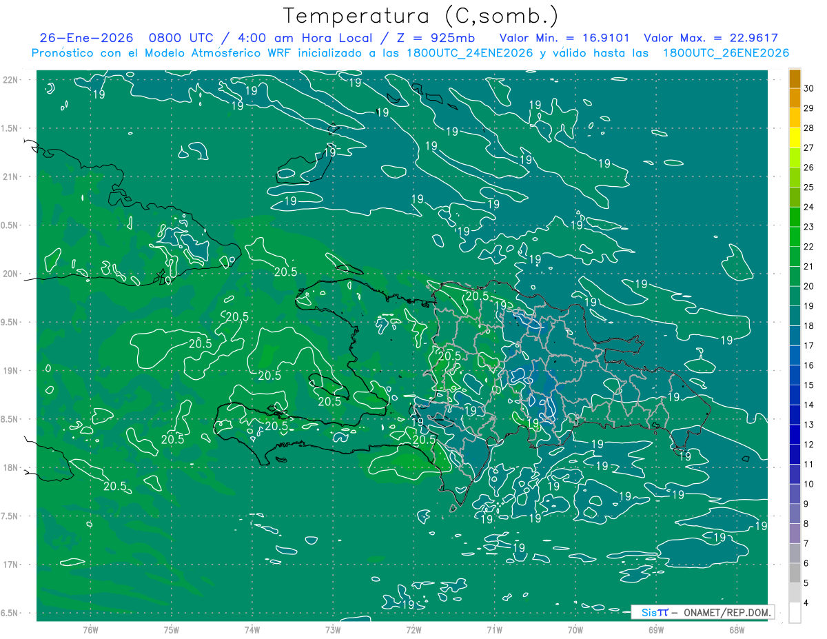Image resolution: width=827 pixels, height=639 pixels.
Task: Click the '27' colorbar scale label
Action: 810,148
